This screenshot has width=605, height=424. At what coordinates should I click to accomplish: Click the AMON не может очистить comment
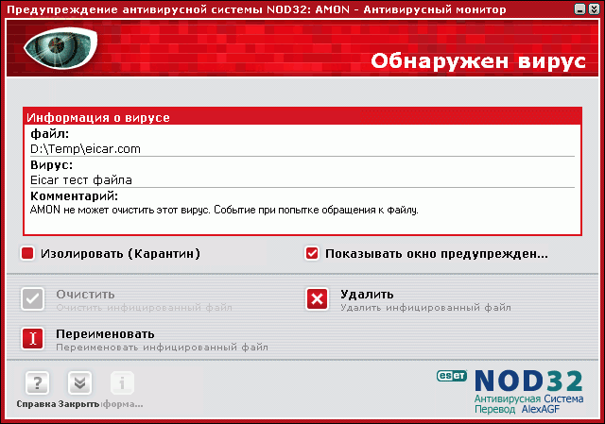point(224,210)
